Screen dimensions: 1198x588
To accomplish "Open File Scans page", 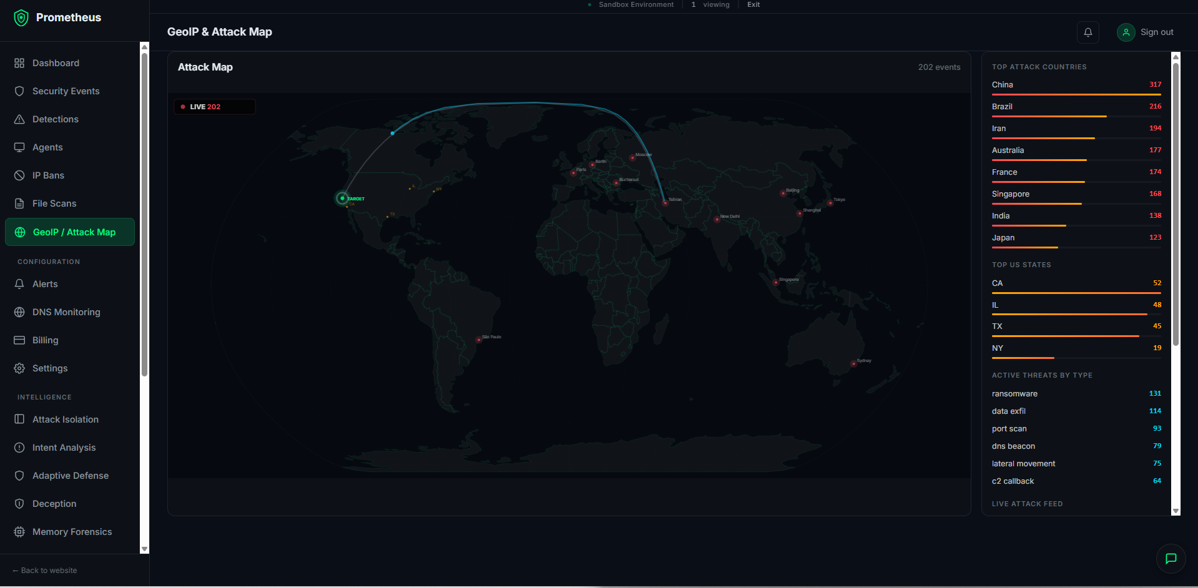I will [x=70, y=203].
